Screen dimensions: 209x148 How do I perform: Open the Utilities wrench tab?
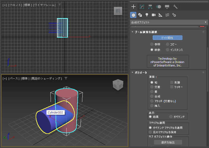[175, 7]
